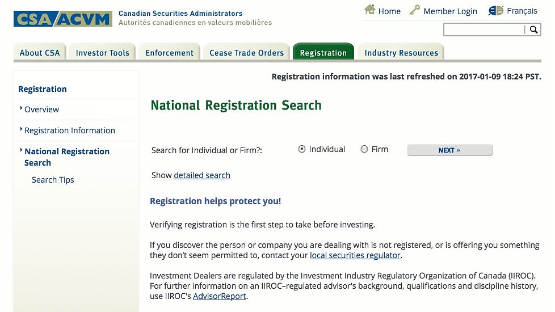Open the detailed search link
The width and height of the screenshot is (555, 312).
tap(202, 175)
